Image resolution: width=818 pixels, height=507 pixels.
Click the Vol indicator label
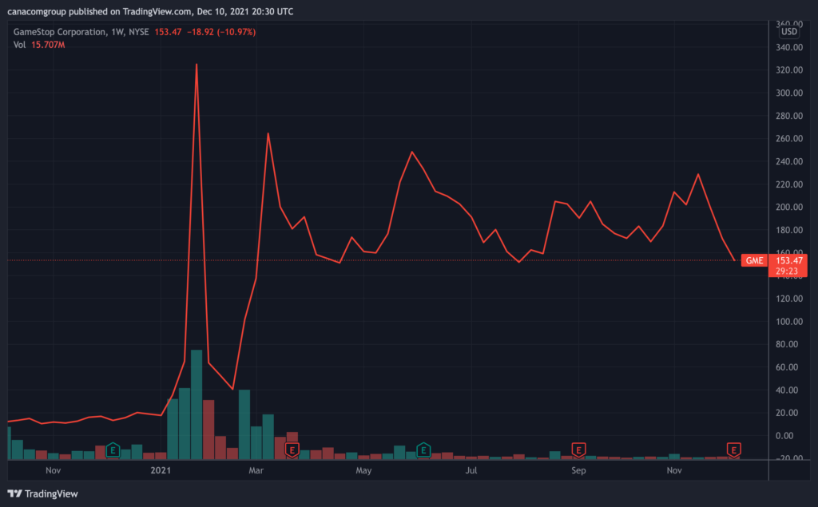[20, 45]
